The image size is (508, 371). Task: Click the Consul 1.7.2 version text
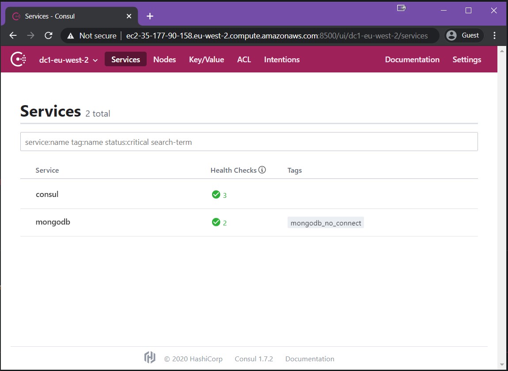coord(254,359)
